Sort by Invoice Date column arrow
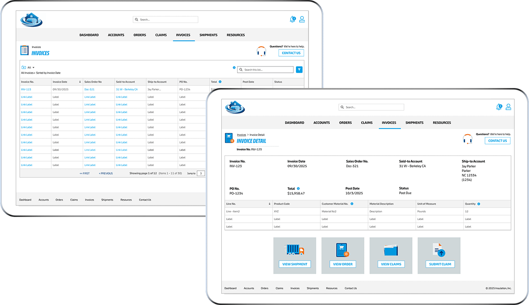The height and width of the screenshot is (305, 529). click(x=80, y=82)
